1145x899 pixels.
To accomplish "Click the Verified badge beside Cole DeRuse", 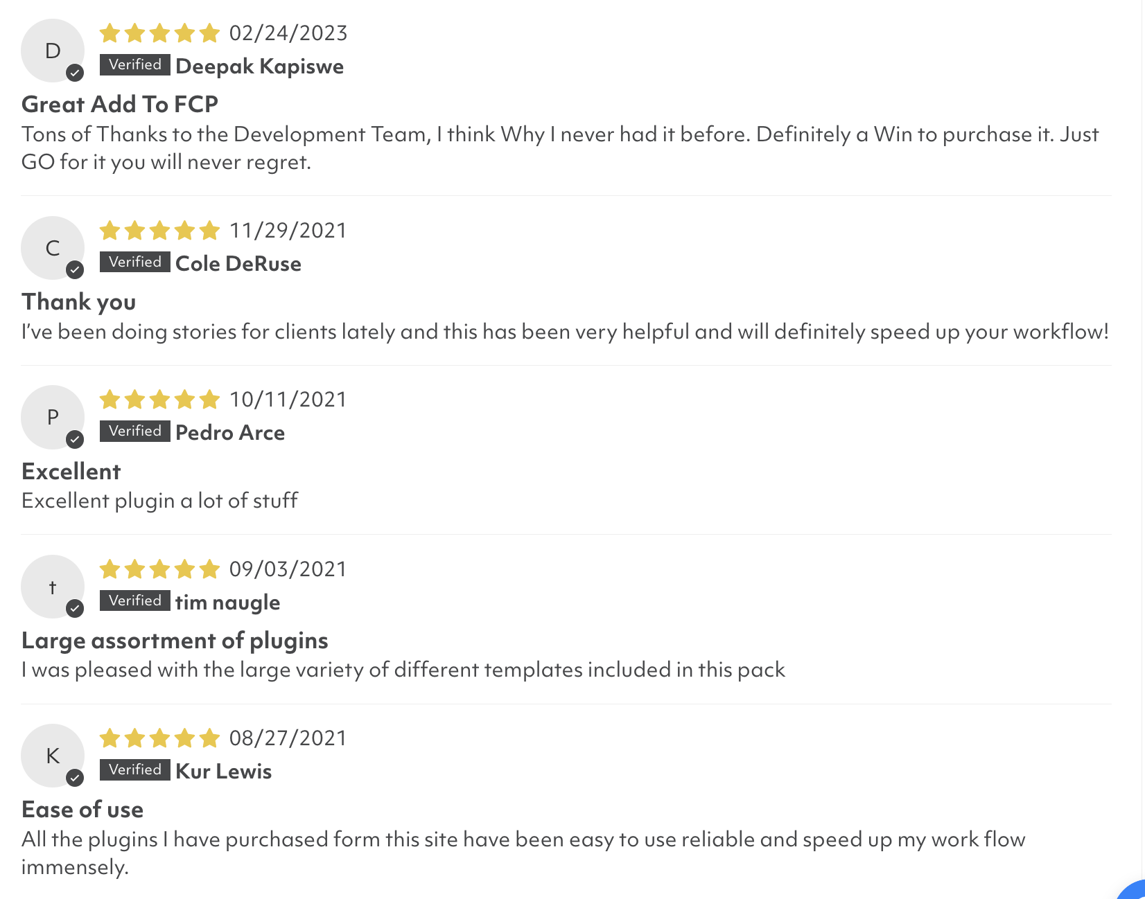I will point(135,262).
